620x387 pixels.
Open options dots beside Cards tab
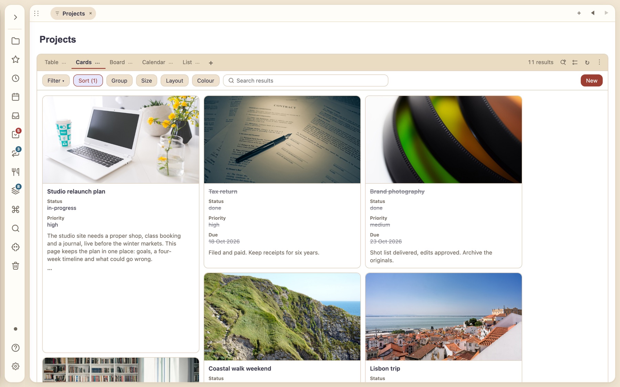click(97, 63)
